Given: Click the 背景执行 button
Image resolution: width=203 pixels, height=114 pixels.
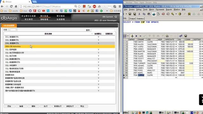Looking at the screenshot, I should (58, 106).
